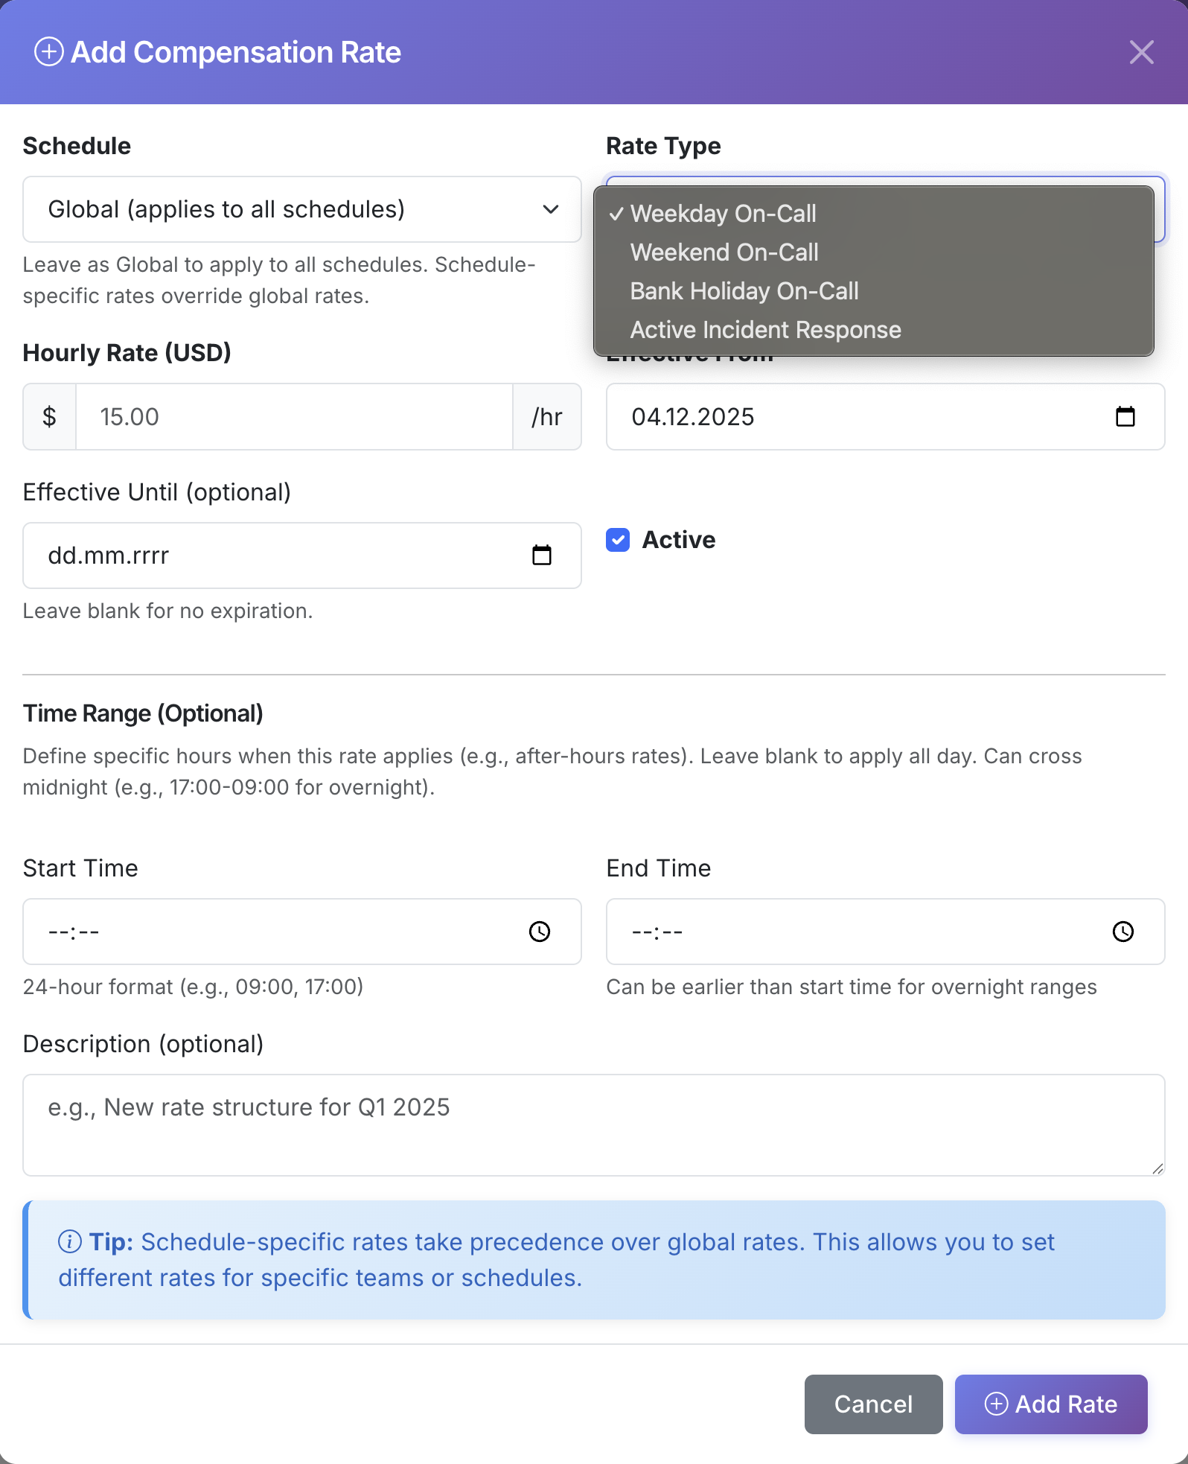The height and width of the screenshot is (1464, 1188).
Task: Click the Start Time clock icon
Action: tap(540, 932)
